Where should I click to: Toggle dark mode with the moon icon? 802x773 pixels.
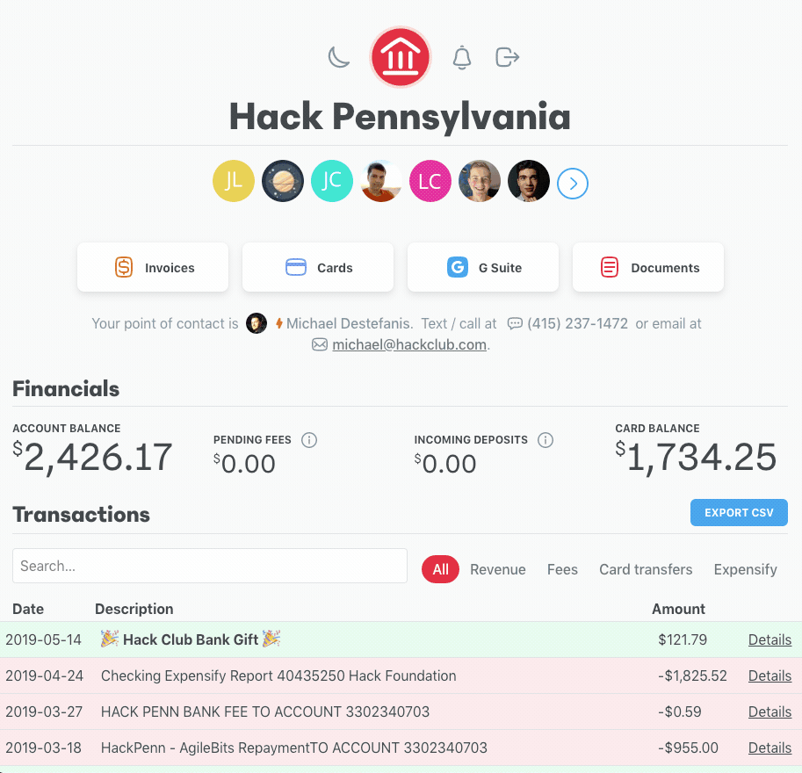(x=338, y=57)
